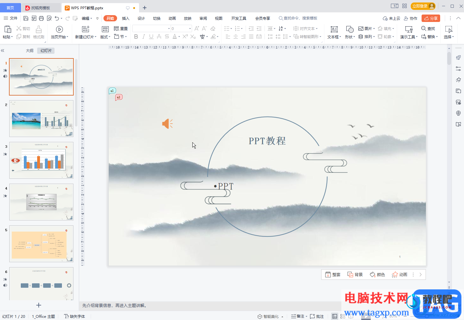This screenshot has height=320, width=464.
Task: Open the Design (设计) tab
Action: pyautogui.click(x=141, y=18)
